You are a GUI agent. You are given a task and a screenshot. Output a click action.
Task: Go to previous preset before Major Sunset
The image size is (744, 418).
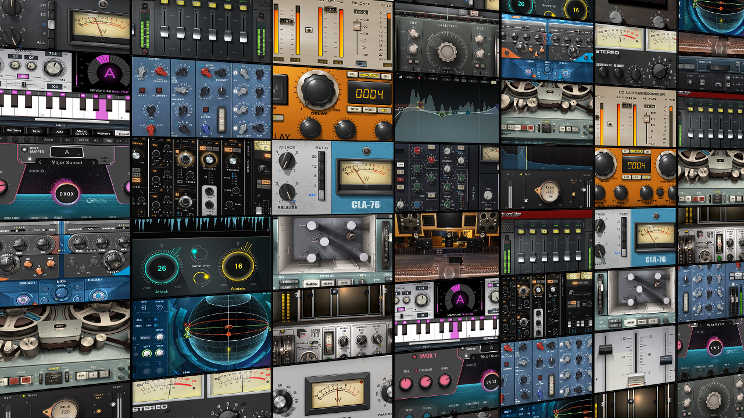click(40, 163)
